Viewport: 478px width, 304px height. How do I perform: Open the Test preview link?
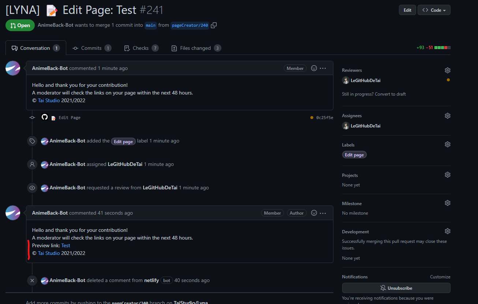click(66, 245)
